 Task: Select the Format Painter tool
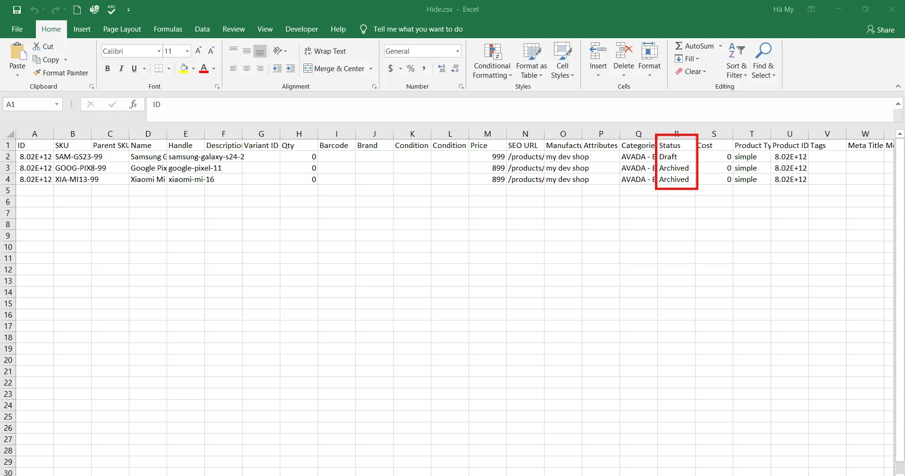click(61, 73)
